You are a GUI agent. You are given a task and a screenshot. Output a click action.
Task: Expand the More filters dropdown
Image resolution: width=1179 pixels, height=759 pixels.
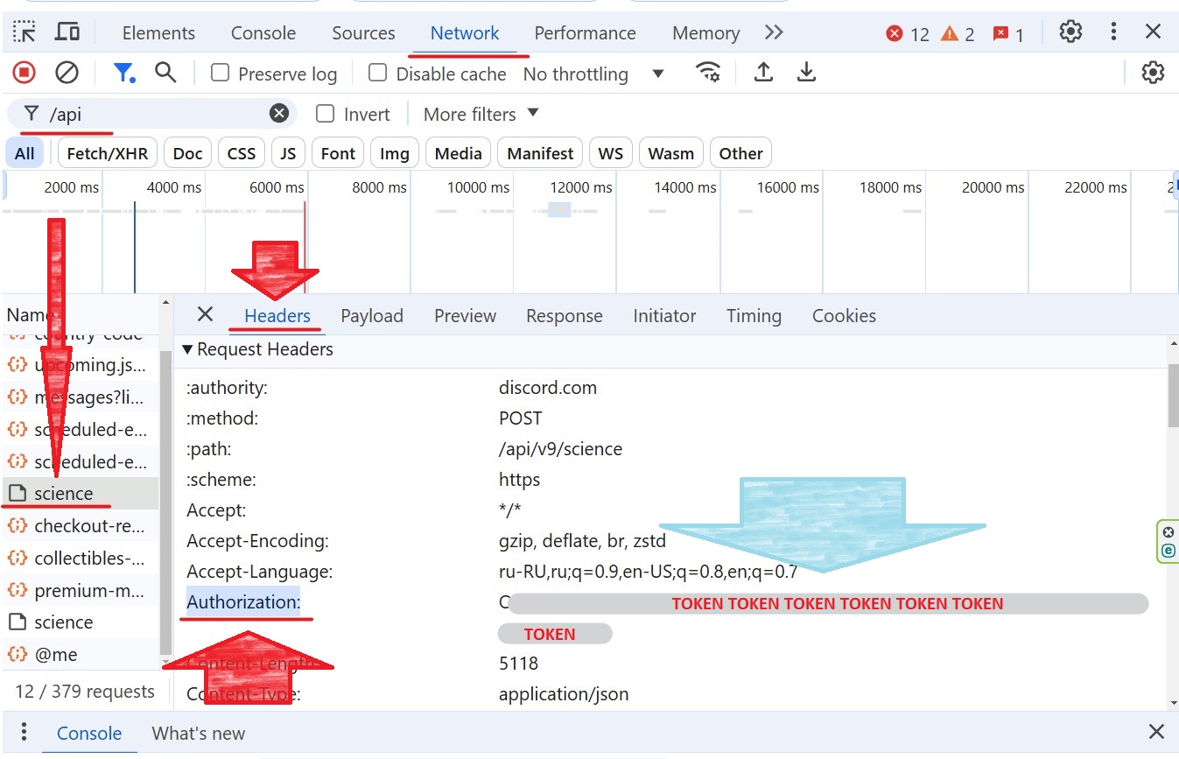pyautogui.click(x=481, y=114)
